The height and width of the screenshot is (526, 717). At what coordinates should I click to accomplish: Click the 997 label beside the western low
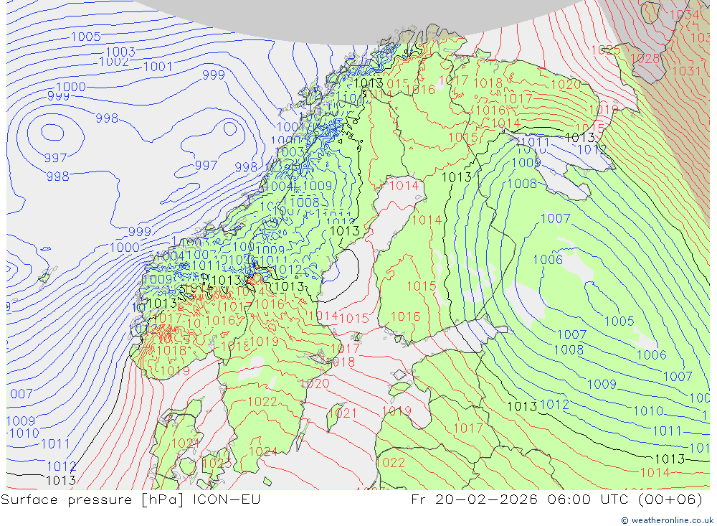point(55,158)
